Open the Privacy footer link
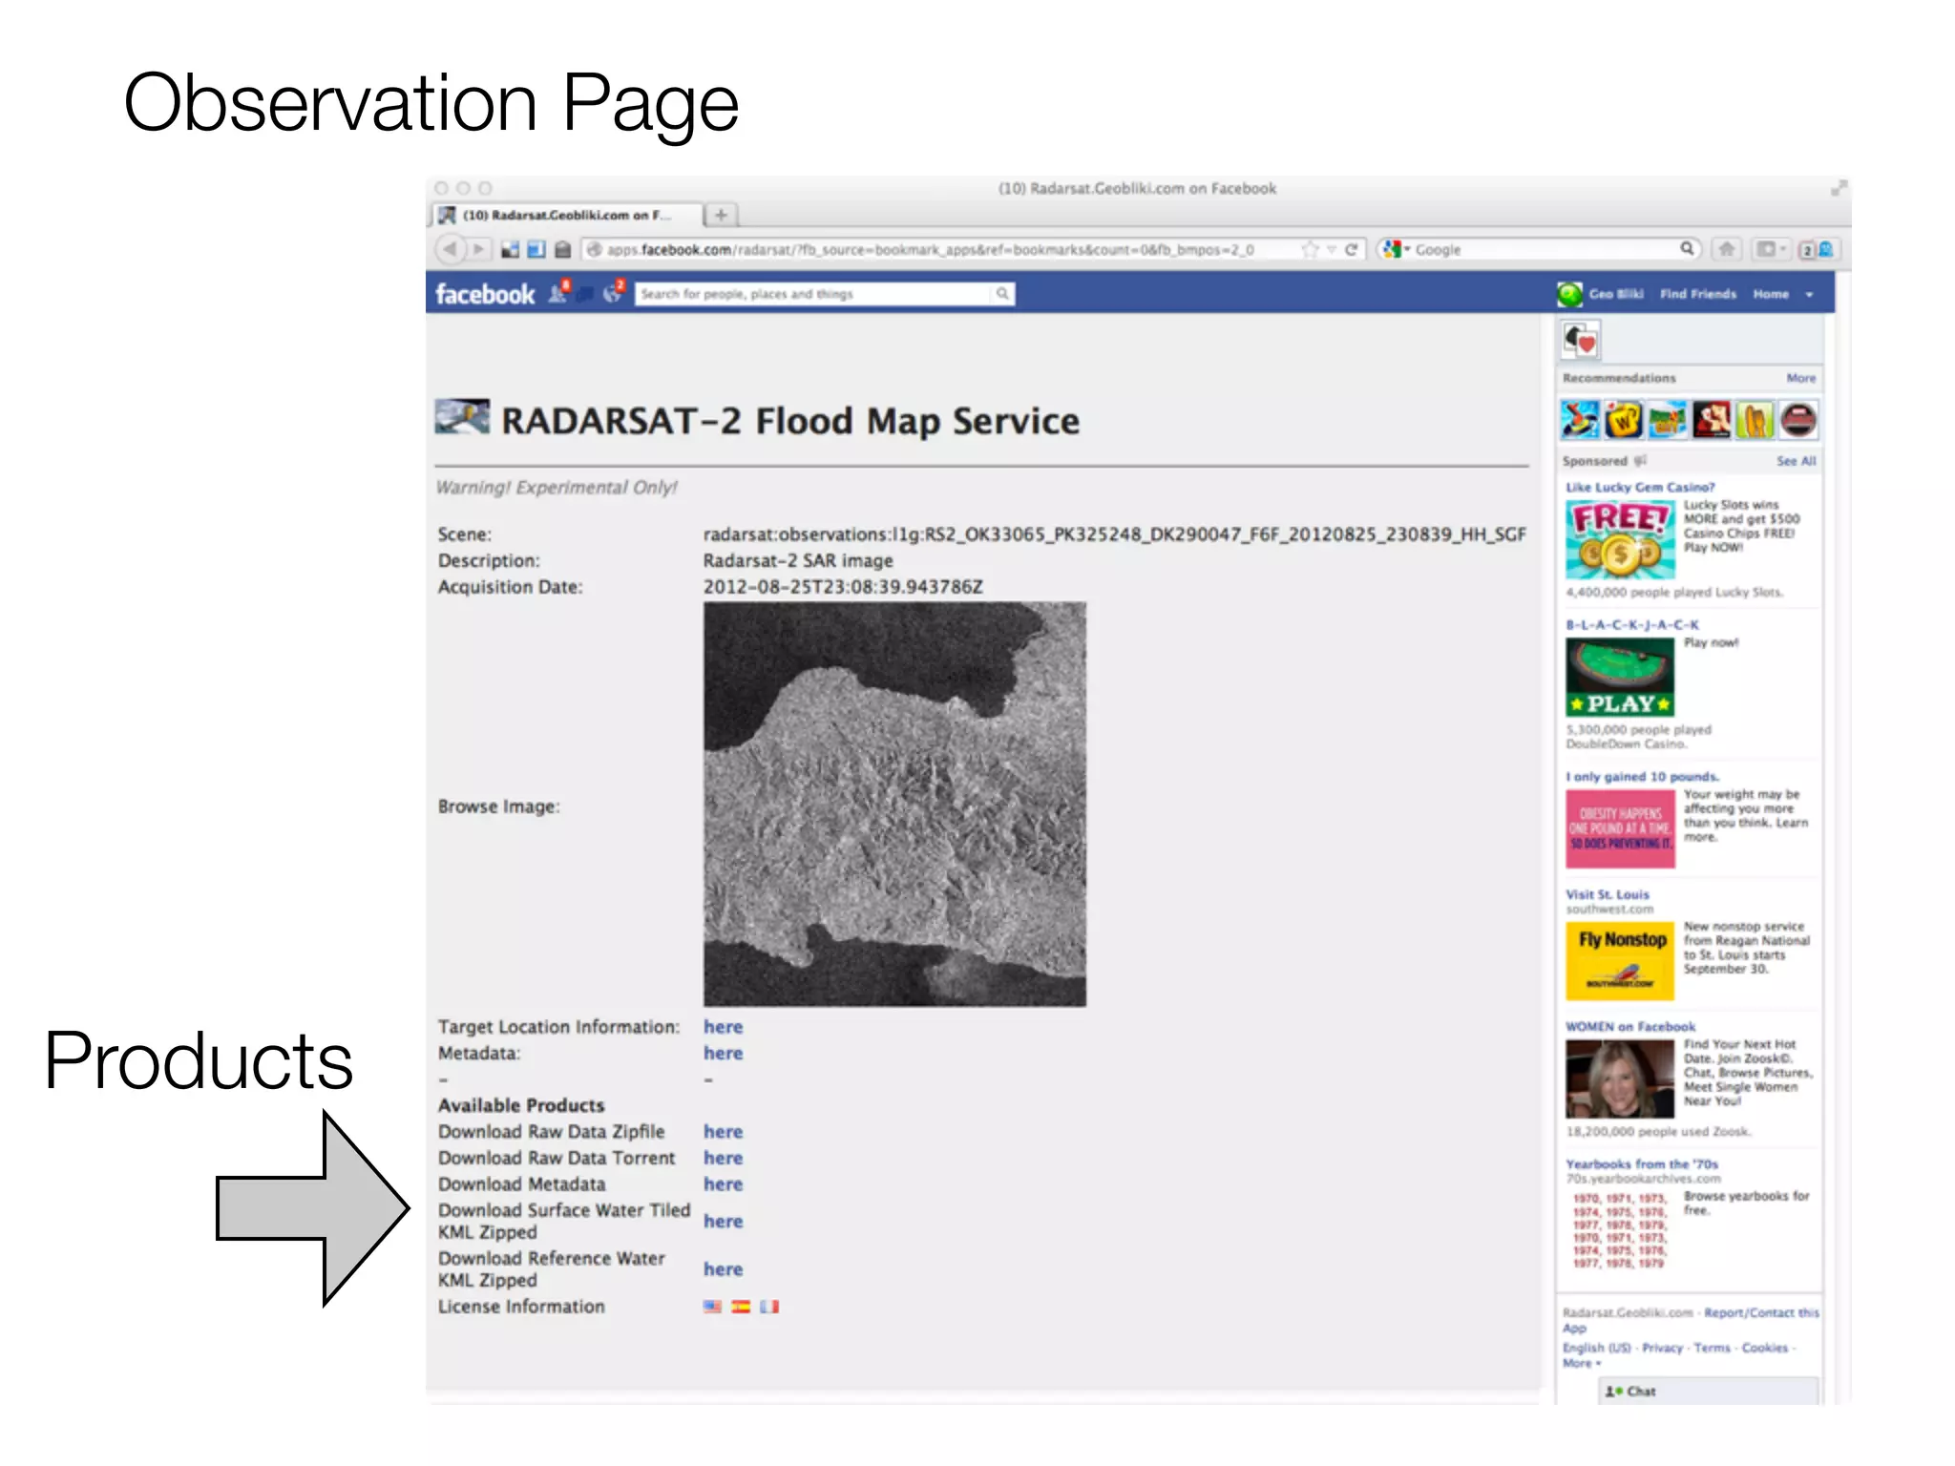1955x1466 pixels. tap(1662, 1348)
